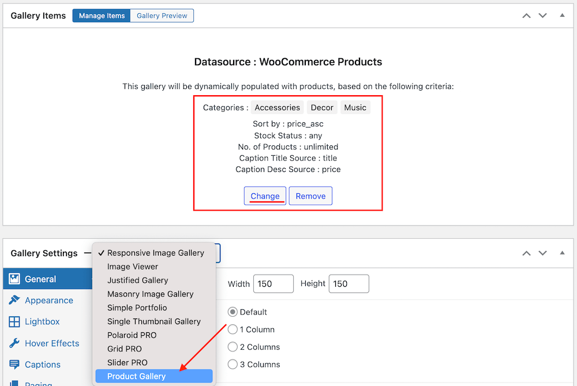577x386 pixels.
Task: Open the Lightbox settings tab
Action: 48,321
